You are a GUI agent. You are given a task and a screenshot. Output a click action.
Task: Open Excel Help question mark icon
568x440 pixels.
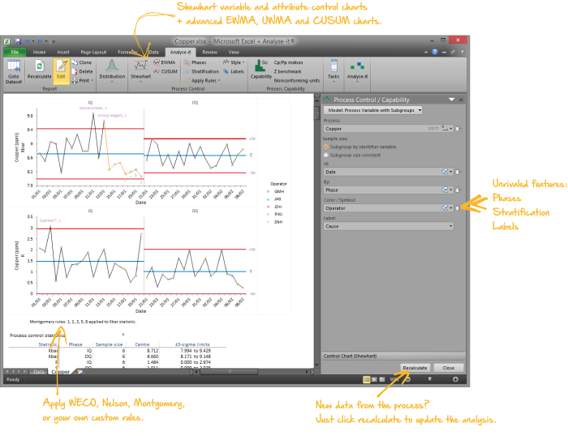coord(435,52)
